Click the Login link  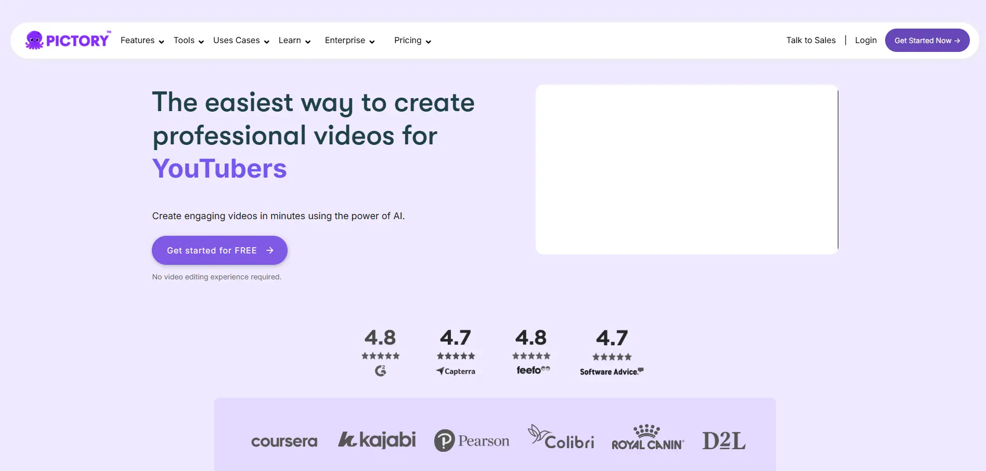[x=866, y=41]
